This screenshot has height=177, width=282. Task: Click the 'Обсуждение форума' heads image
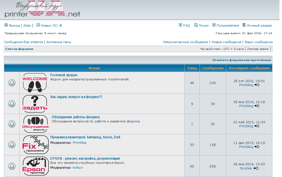tap(35, 124)
